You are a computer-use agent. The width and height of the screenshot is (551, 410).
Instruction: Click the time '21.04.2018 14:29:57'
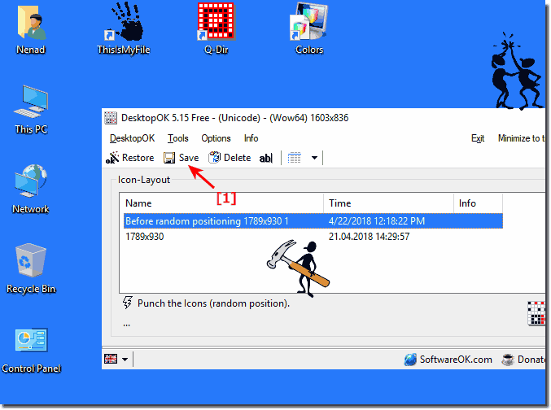[369, 237]
